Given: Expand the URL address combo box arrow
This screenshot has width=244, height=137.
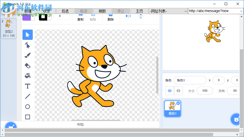Looking at the screenshot, I should point(241,11).
